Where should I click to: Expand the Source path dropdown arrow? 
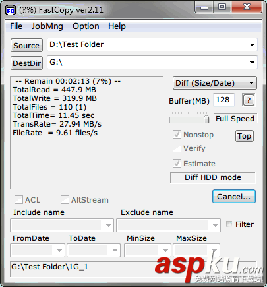tap(252, 45)
